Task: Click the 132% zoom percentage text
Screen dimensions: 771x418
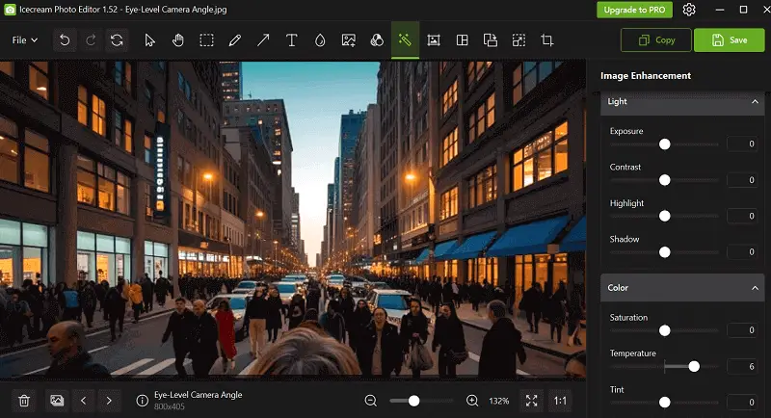Action: (498, 401)
